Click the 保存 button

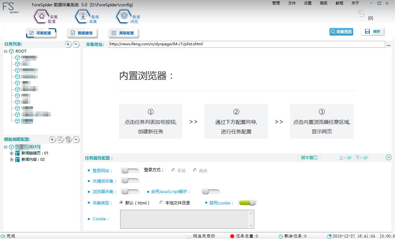tap(373, 32)
